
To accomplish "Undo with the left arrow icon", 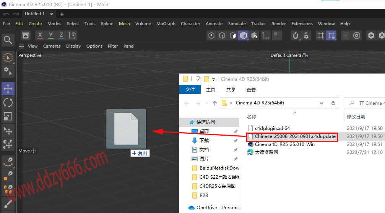I will click(x=6, y=14).
